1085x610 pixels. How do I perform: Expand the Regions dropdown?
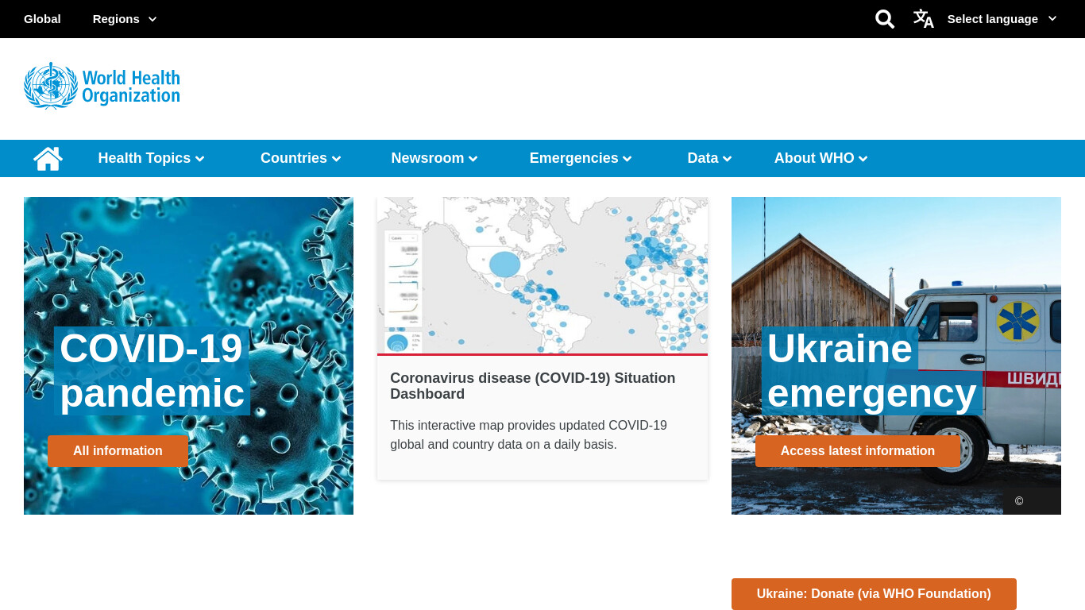(x=125, y=19)
